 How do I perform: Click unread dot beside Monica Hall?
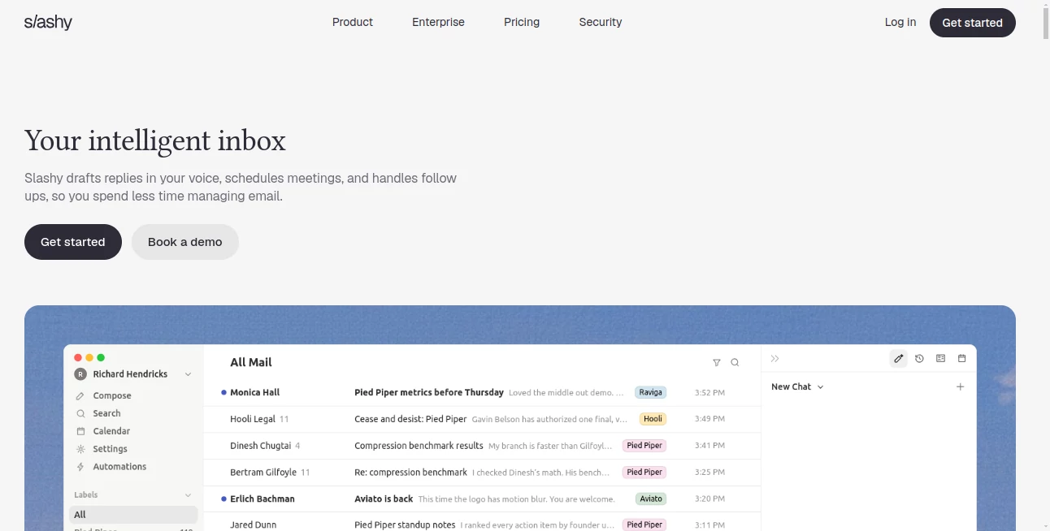(x=223, y=393)
